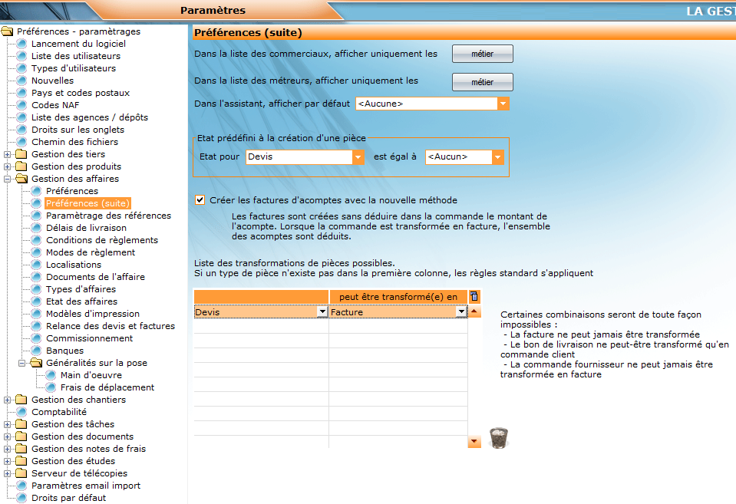The width and height of the screenshot is (736, 504).
Task: Select Frais de déplacement
Action: tap(107, 387)
